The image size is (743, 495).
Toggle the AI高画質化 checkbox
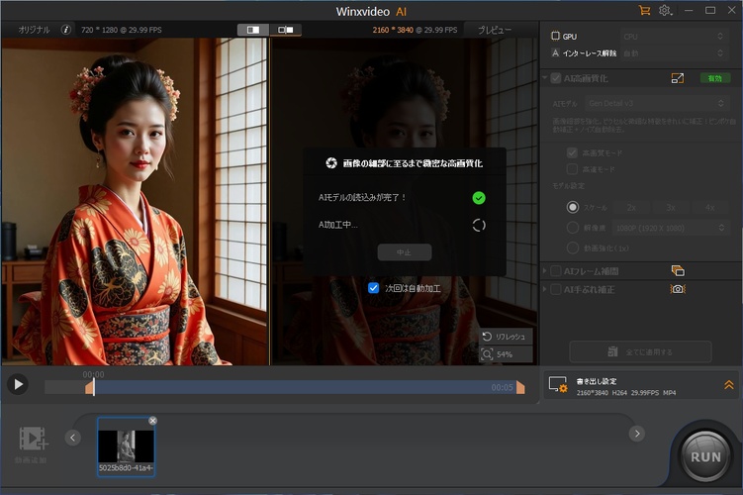[x=556, y=78]
